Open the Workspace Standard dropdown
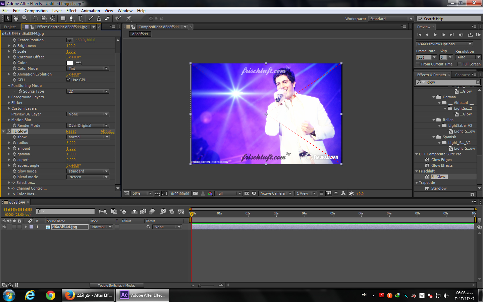 (391, 19)
